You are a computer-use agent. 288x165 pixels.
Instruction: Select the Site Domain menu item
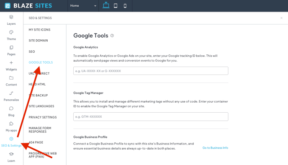[x=38, y=41]
